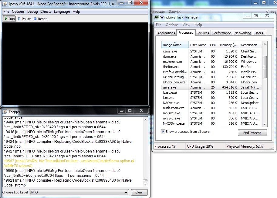Select the NASvc.exe process
The image size is (277, 198).
(x=211, y=103)
